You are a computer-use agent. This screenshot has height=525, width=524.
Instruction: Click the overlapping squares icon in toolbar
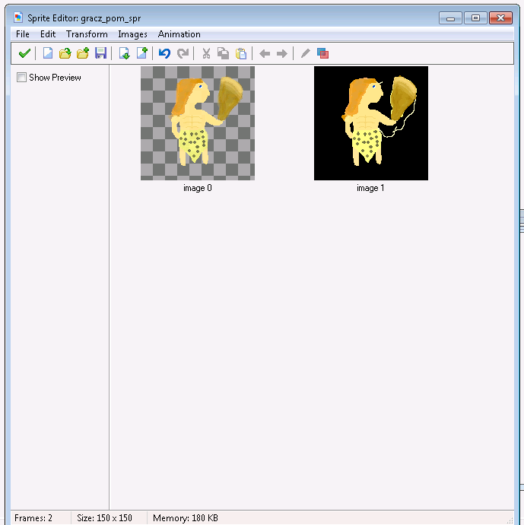tap(322, 53)
